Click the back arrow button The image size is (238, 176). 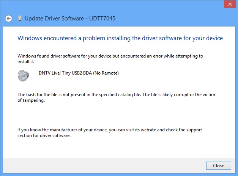click(x=9, y=18)
